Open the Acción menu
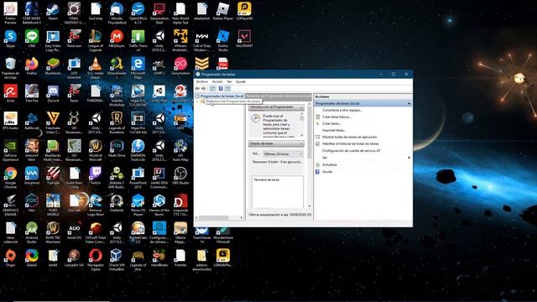Screen dimensions: 537x302 pyautogui.click(x=217, y=82)
